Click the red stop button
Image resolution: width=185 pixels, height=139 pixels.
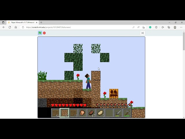tap(44, 33)
